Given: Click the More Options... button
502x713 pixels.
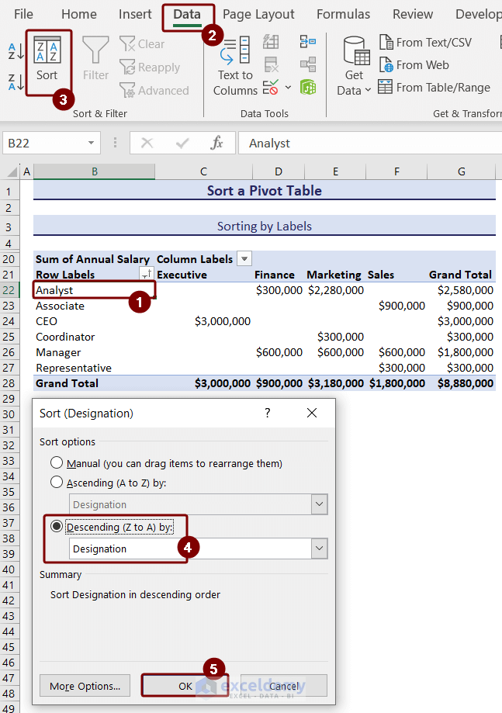Looking at the screenshot, I should pyautogui.click(x=85, y=686).
